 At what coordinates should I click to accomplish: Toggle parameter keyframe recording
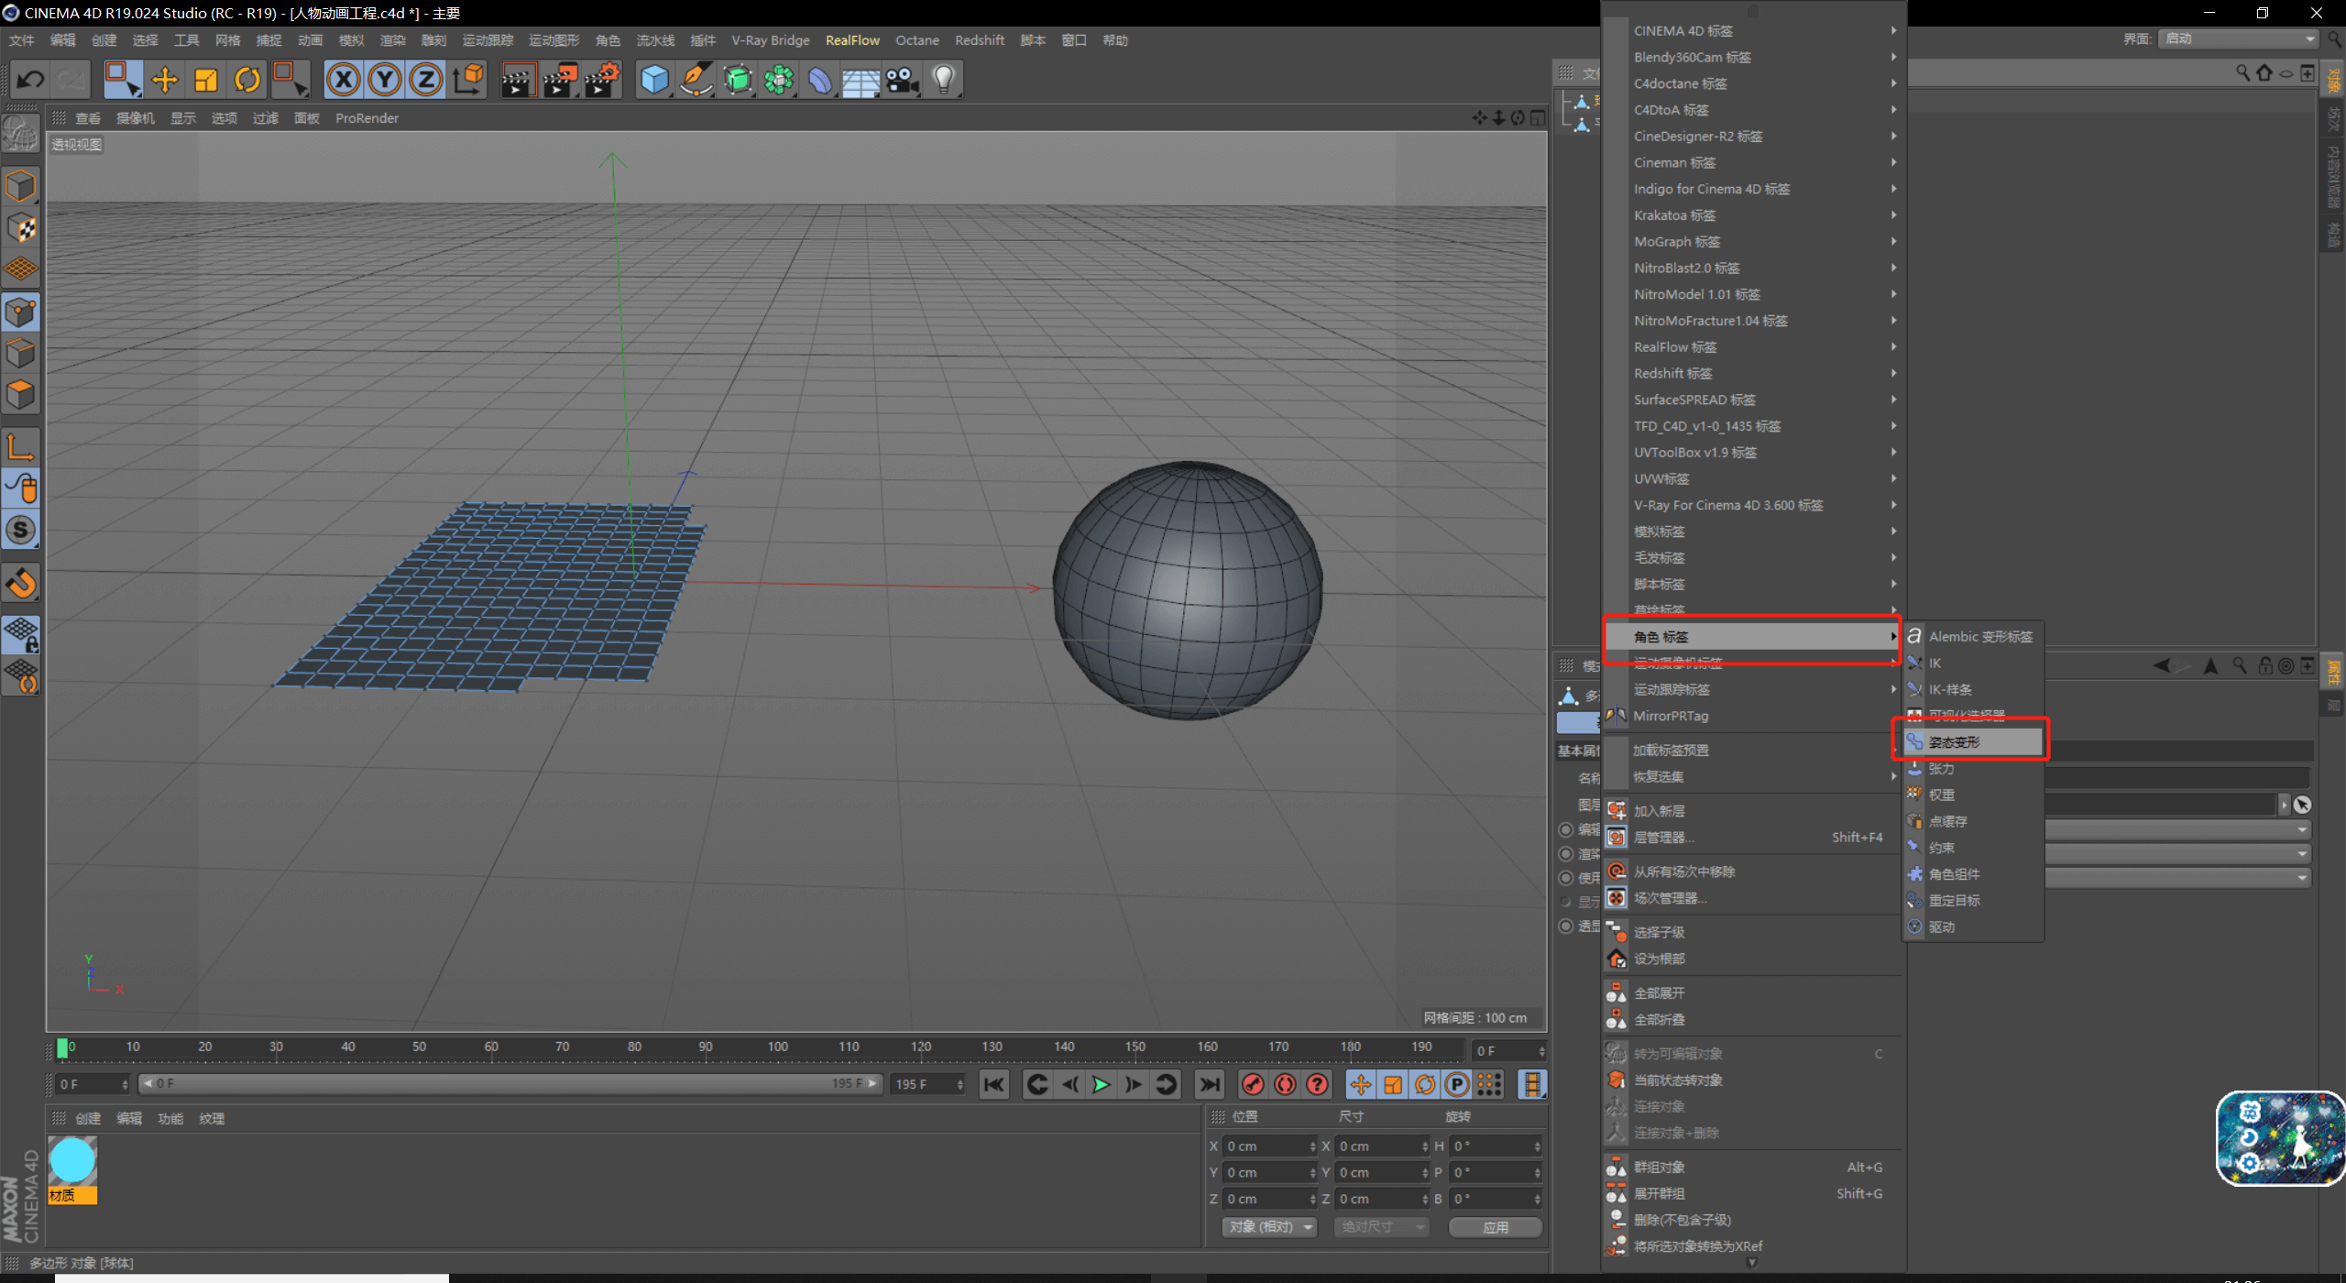click(1457, 1085)
